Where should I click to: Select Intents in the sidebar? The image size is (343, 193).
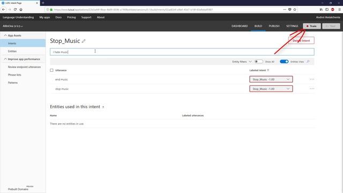(x=23, y=43)
